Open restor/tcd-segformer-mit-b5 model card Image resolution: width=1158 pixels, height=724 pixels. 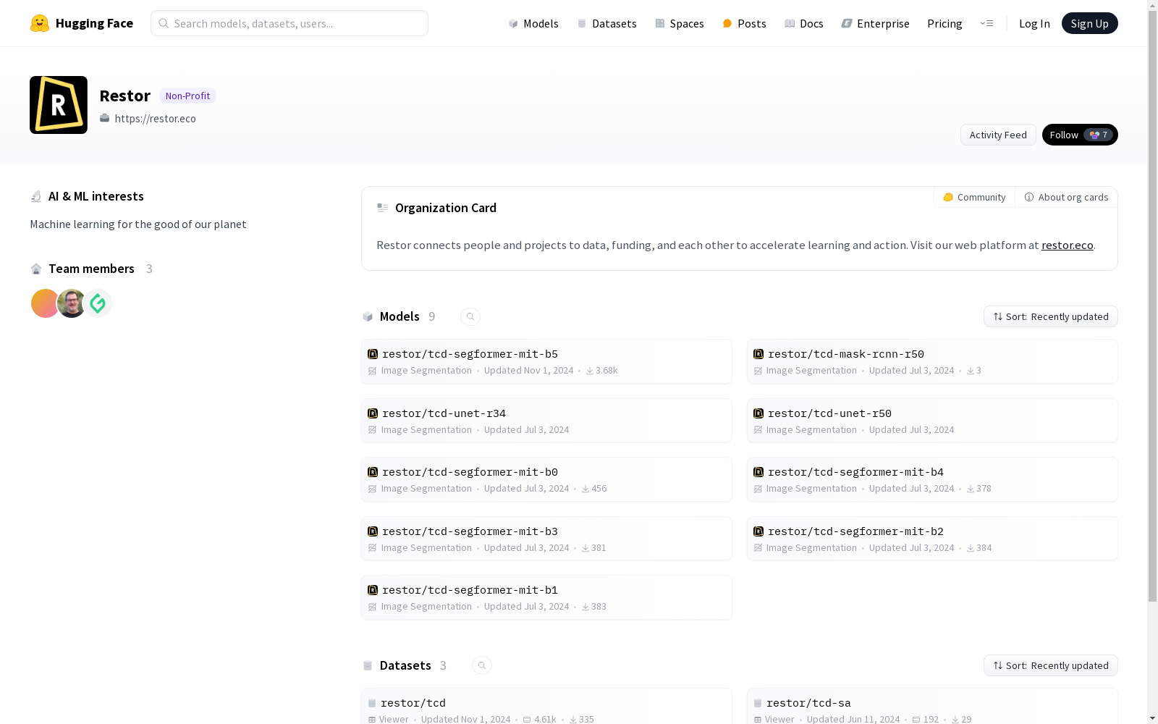[x=546, y=361]
